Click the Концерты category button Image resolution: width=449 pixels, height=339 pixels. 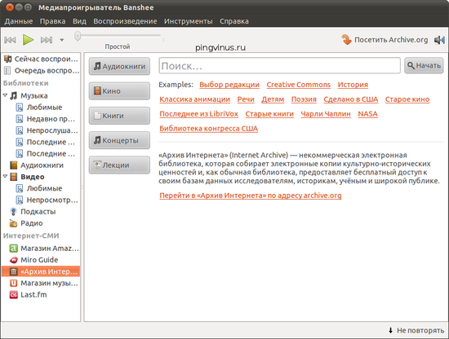point(119,140)
